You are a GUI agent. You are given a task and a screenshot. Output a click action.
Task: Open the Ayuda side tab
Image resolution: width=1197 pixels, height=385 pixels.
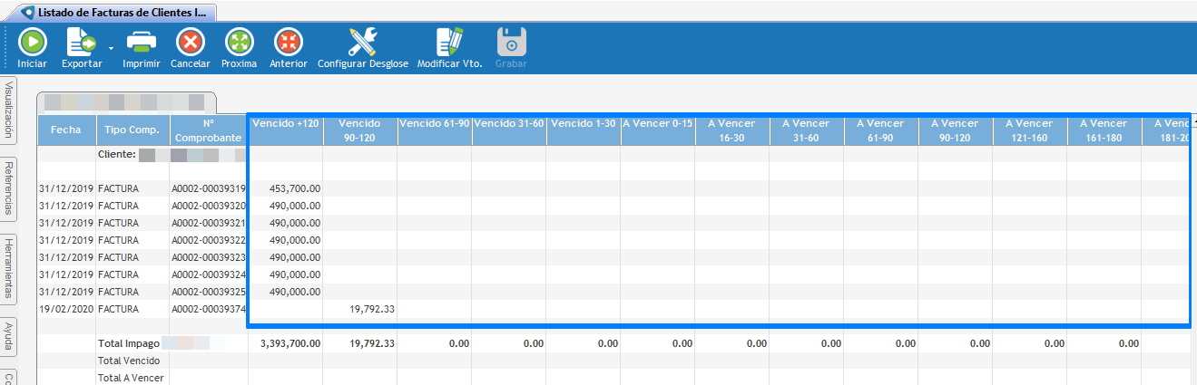coord(9,335)
